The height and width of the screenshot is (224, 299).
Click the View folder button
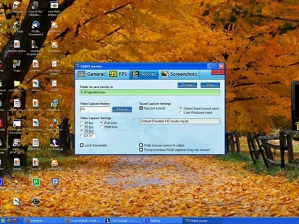click(210, 85)
